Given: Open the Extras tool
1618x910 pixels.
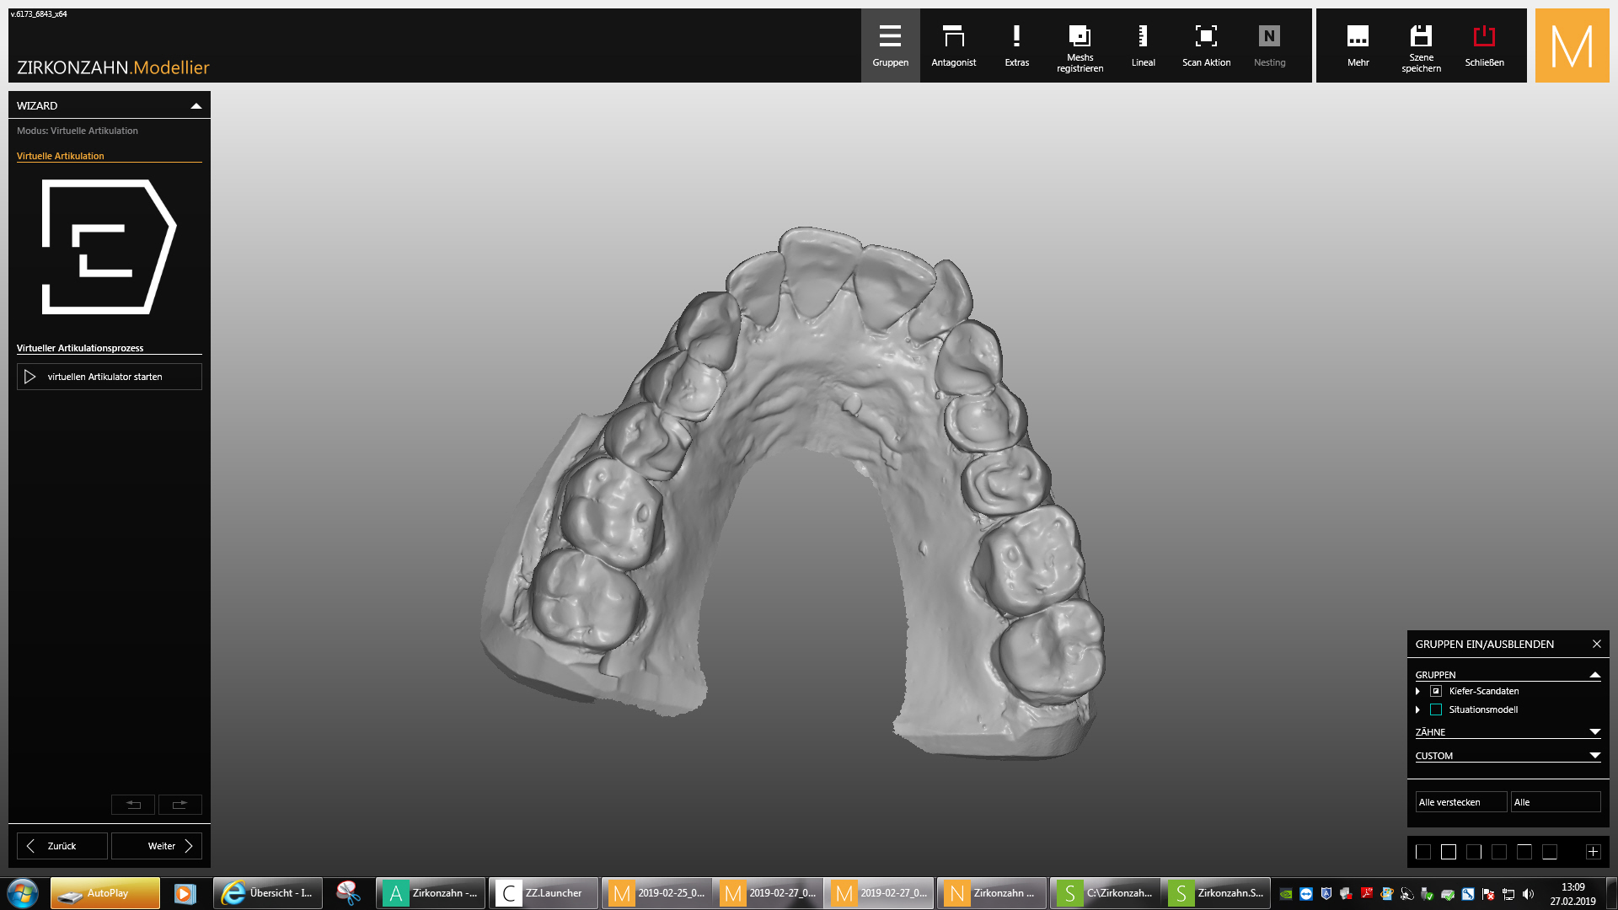Looking at the screenshot, I should click(1016, 45).
